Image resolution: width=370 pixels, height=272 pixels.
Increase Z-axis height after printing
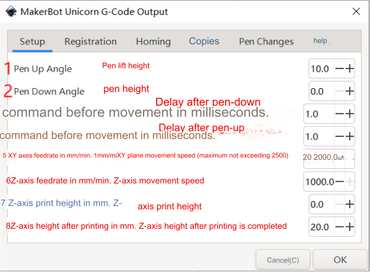350,227
